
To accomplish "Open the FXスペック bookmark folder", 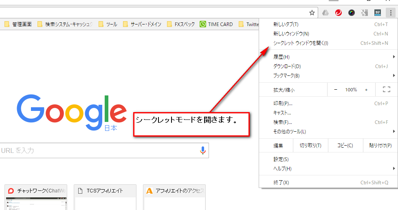I will click(x=181, y=24).
